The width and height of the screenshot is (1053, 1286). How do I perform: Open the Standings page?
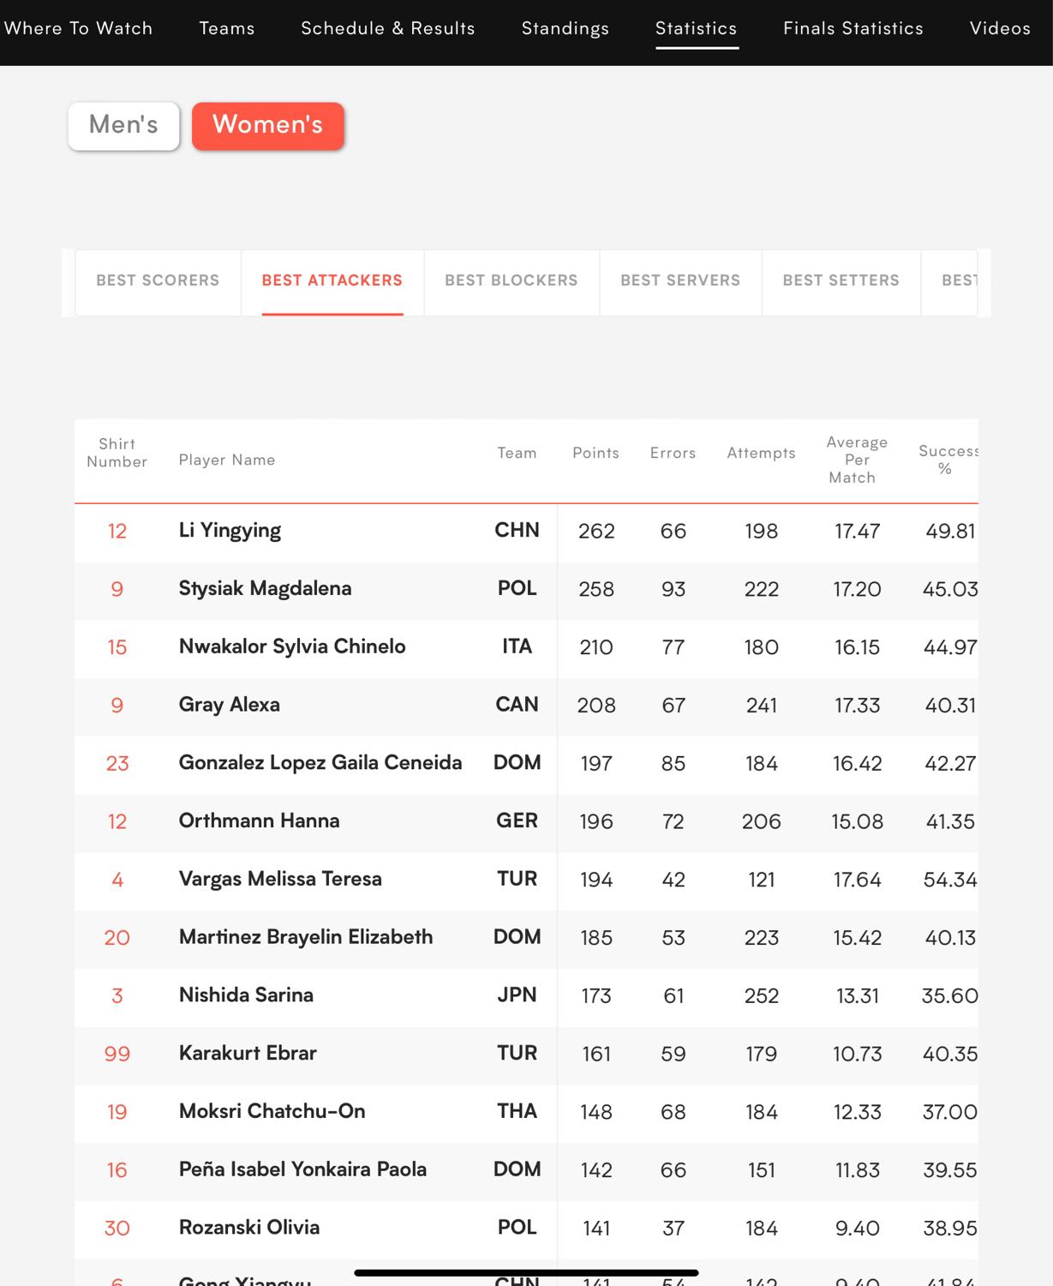[x=565, y=28]
